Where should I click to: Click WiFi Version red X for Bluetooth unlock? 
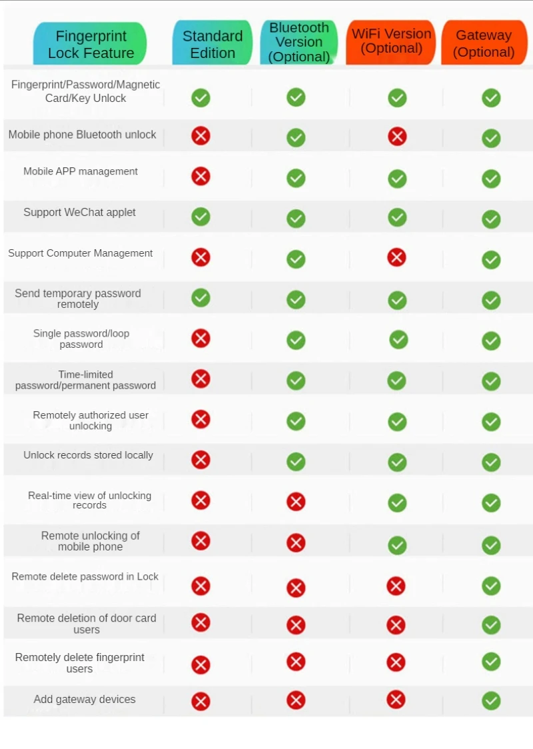tap(397, 137)
